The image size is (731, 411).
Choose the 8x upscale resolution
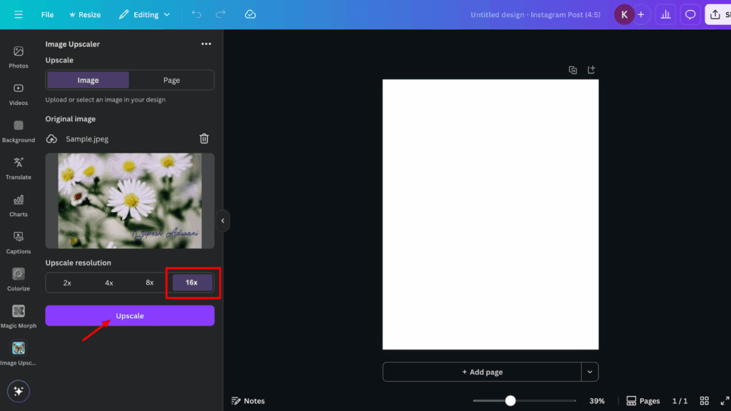click(150, 283)
